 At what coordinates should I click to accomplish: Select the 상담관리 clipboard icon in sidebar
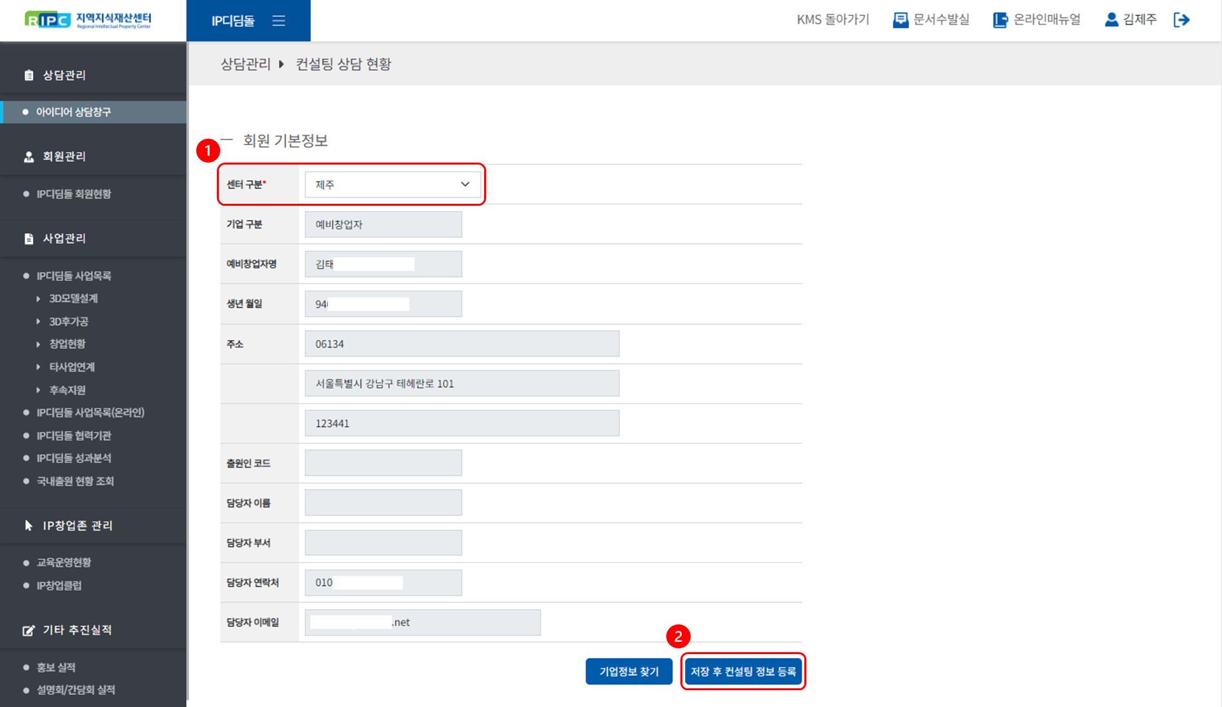coord(29,75)
